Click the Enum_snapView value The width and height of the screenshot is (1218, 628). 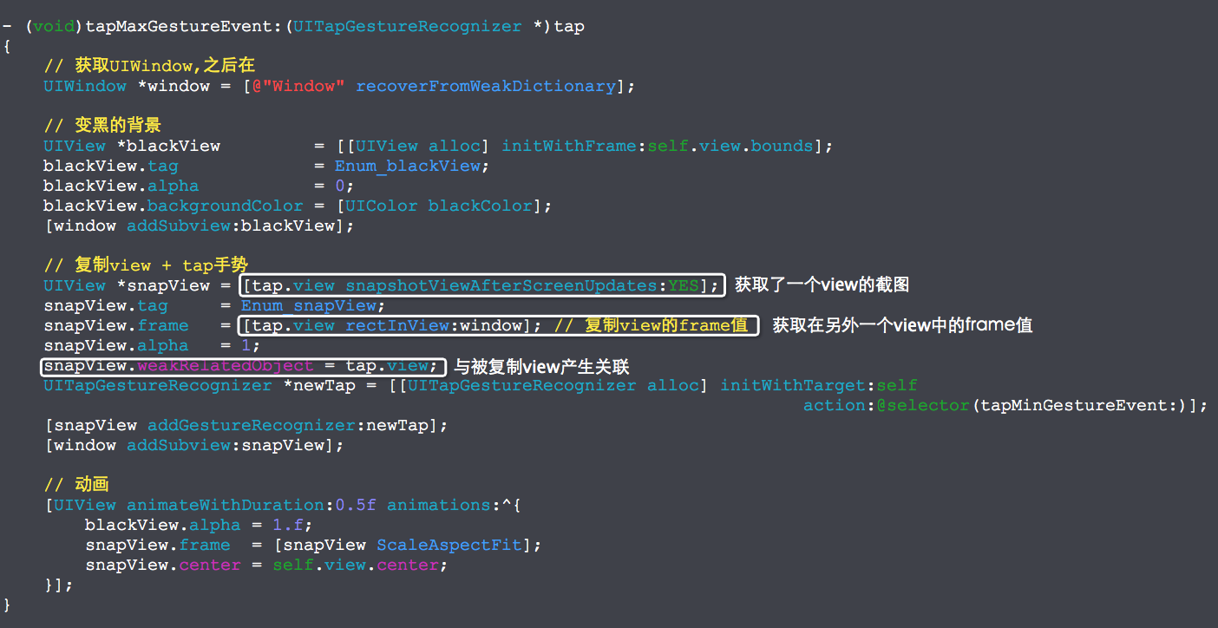308,305
